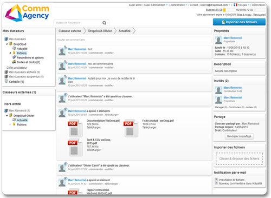This screenshot has height=198, width=271.
Task: Click the 'Paramètres et options' icon
Action: coord(14,57)
